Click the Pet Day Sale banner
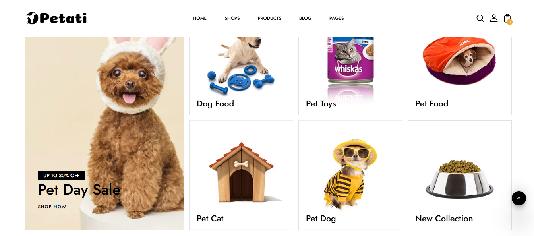Viewport: 534px width, 236px height. click(x=104, y=133)
